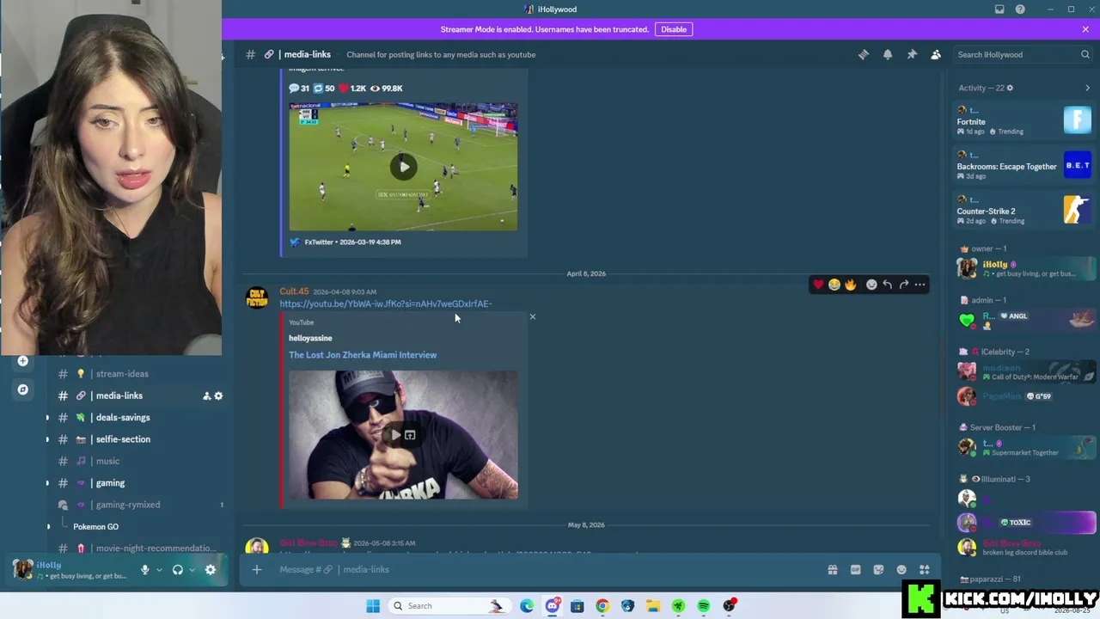
Task: Disable Streamer Mode from the banner
Action: (674, 29)
